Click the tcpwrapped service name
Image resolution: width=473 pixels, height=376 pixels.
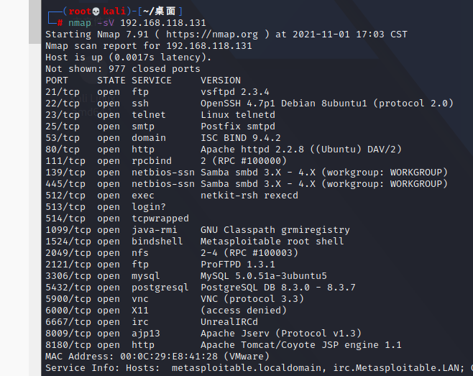click(160, 219)
